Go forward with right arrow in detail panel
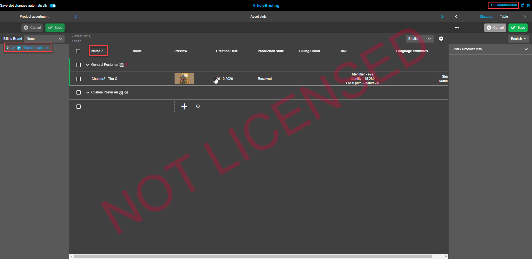Image resolution: width=532 pixels, height=259 pixels. (525, 17)
